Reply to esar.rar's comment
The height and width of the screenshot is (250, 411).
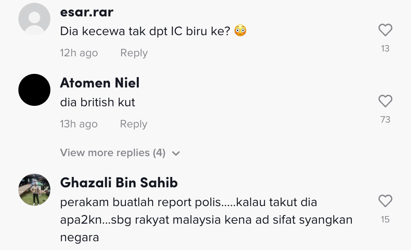(x=134, y=53)
